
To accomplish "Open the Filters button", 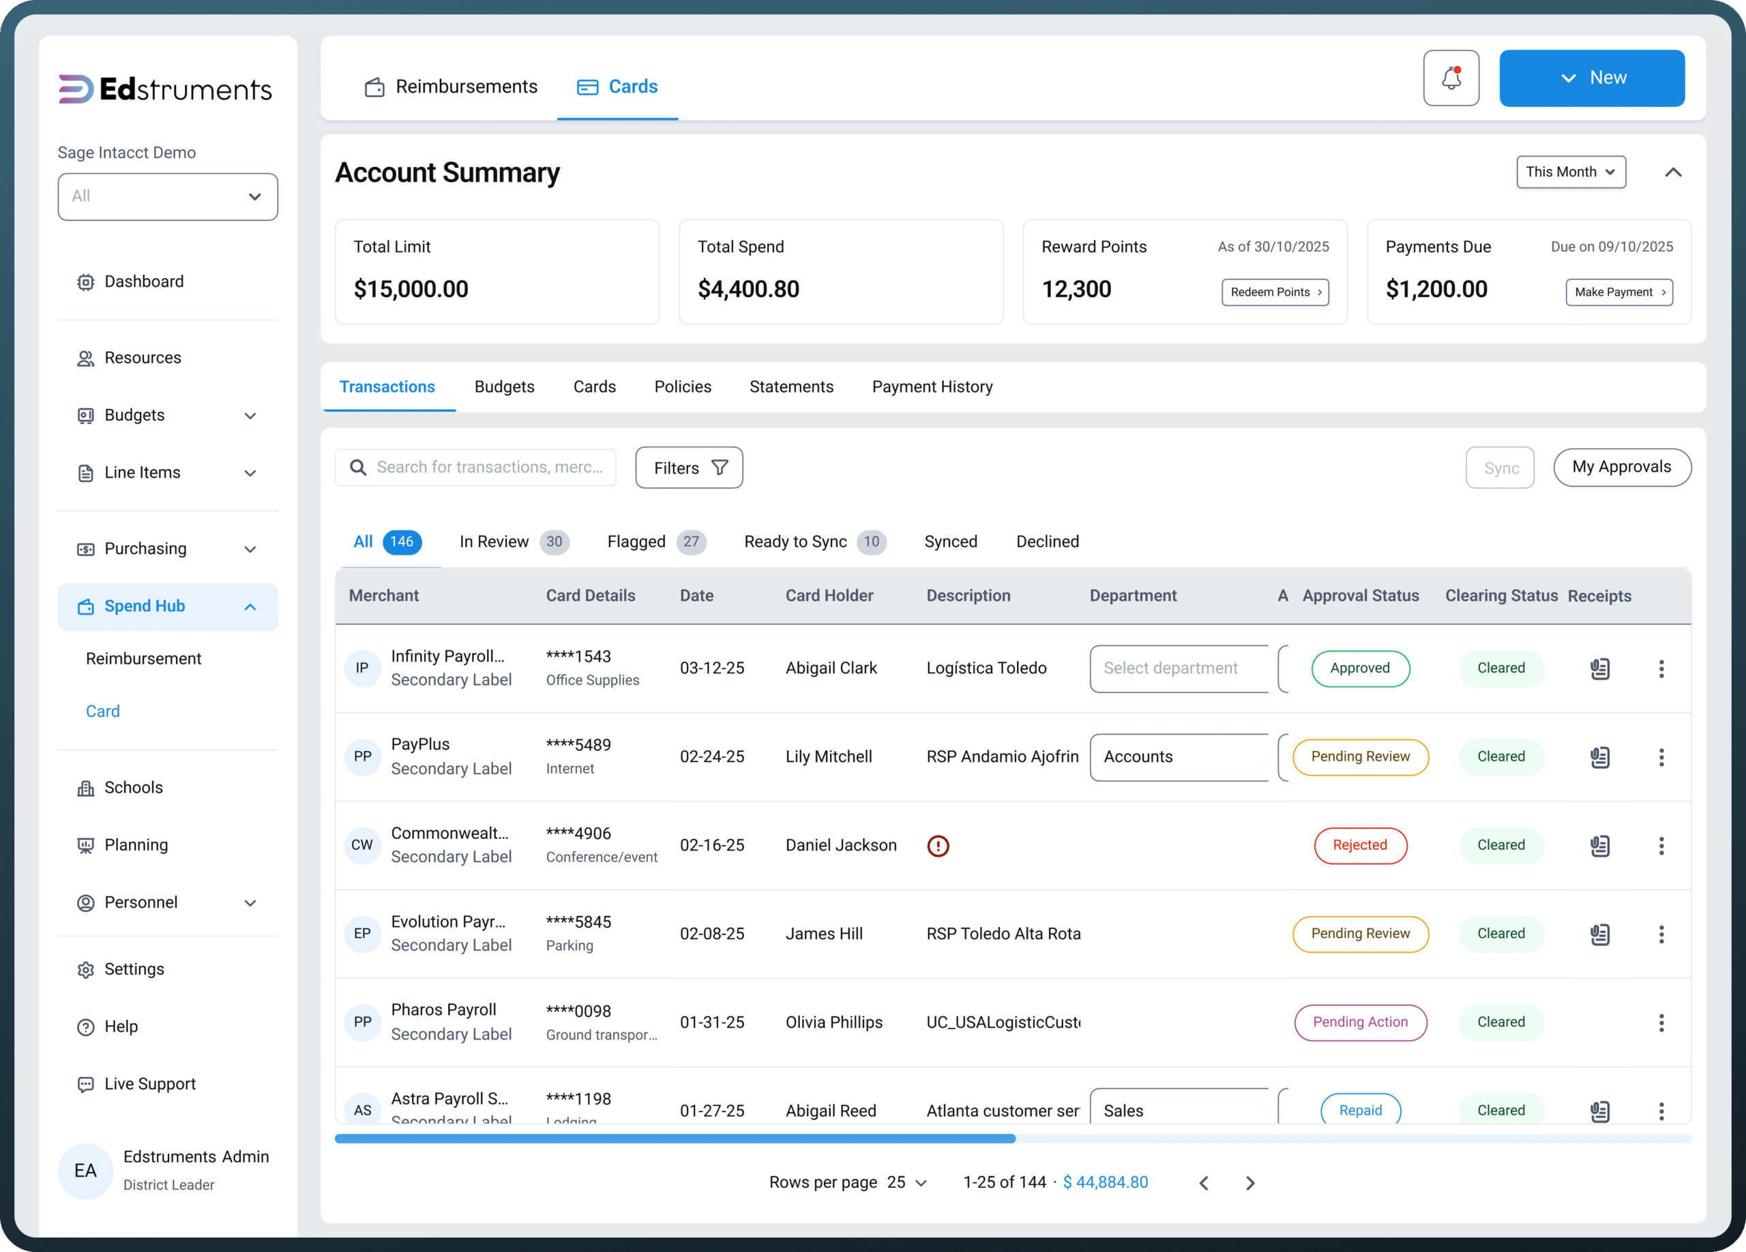I will [689, 467].
